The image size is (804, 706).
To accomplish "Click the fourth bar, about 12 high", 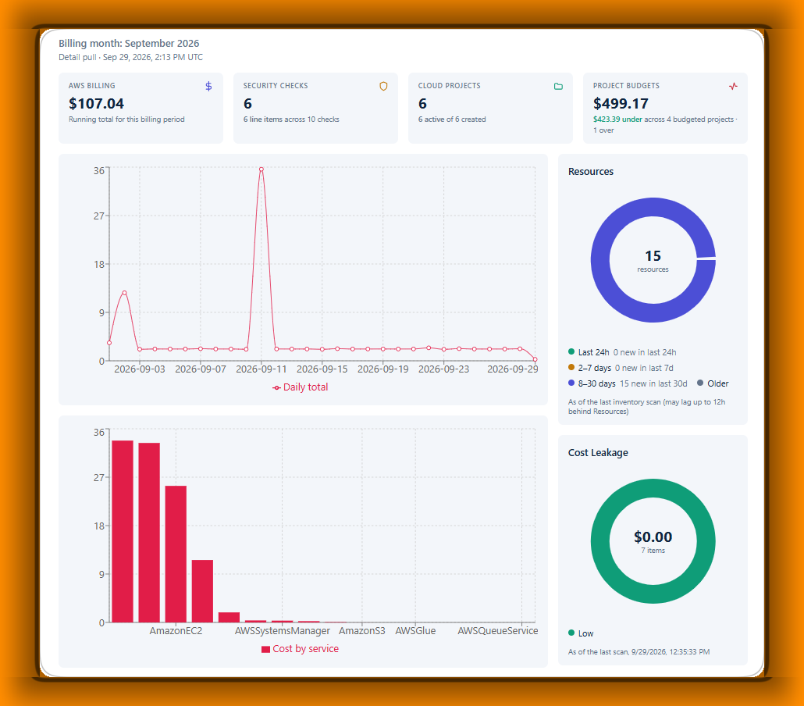I will tap(202, 591).
